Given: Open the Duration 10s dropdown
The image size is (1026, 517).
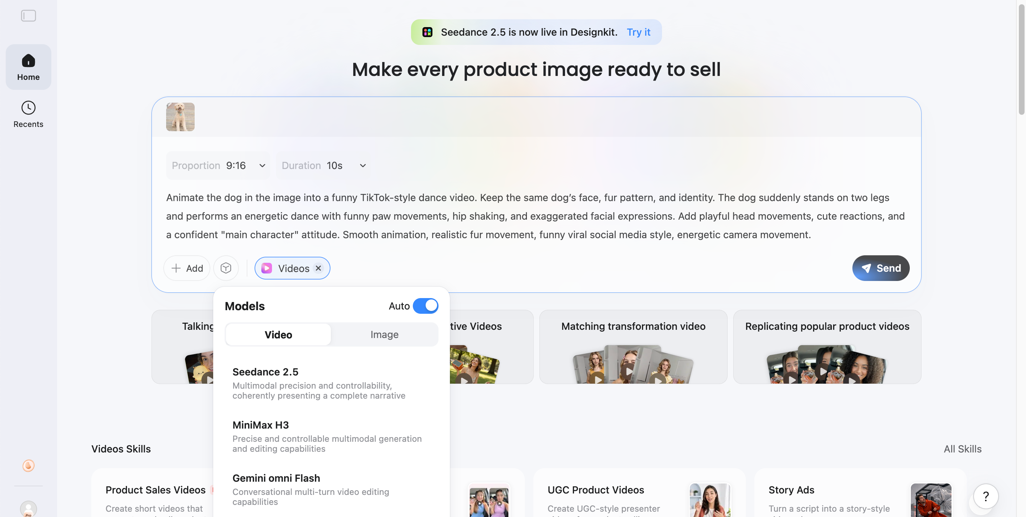Looking at the screenshot, I should tap(323, 165).
